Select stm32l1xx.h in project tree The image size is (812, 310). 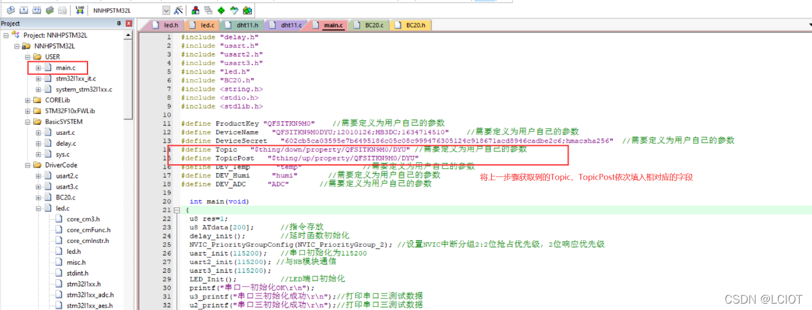pyautogui.click(x=84, y=284)
